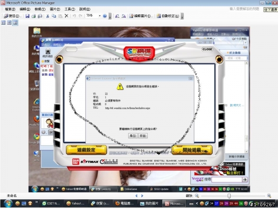Expand toolbar options after 自動校正
Screen dimensions: 278x208
click(x=182, y=17)
